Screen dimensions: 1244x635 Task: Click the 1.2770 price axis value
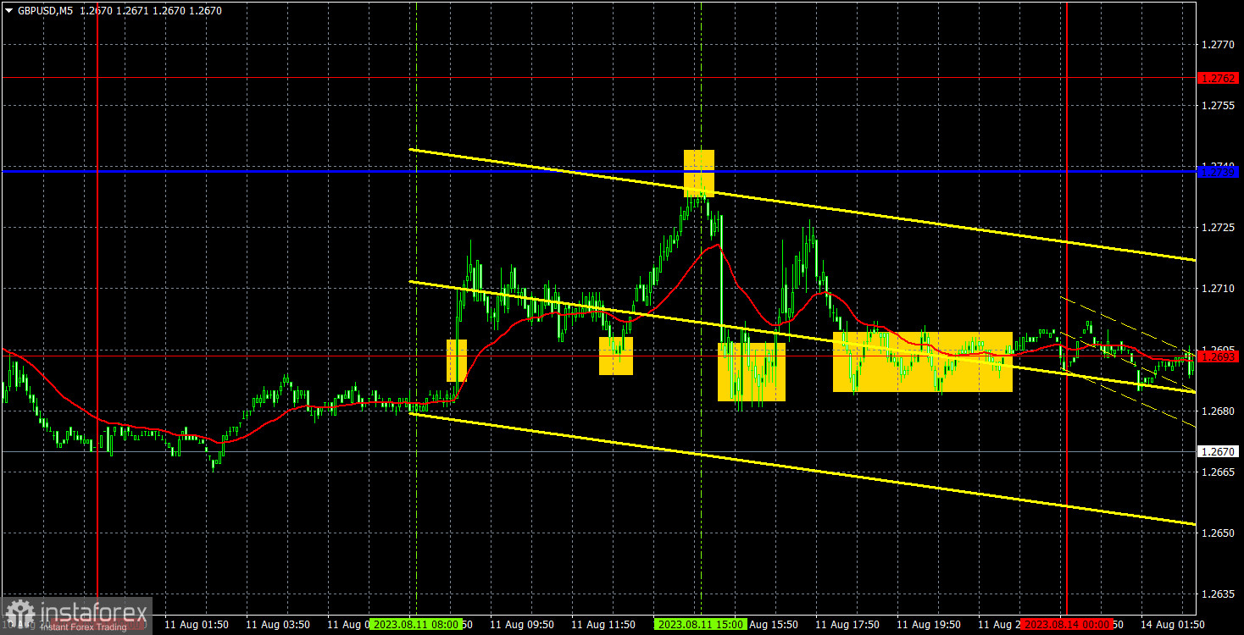click(1219, 44)
